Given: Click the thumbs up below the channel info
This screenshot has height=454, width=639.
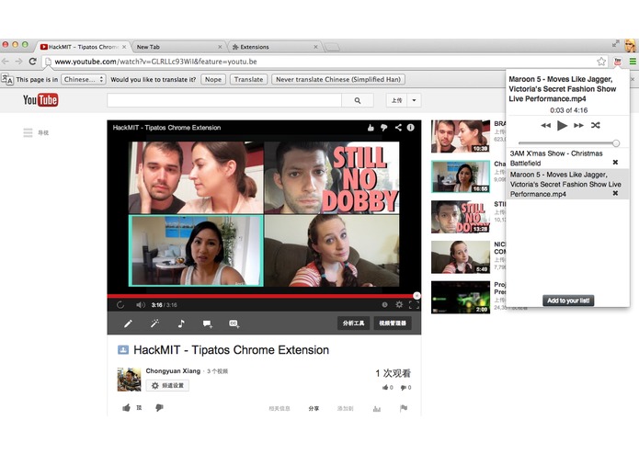Looking at the screenshot, I should [x=126, y=407].
